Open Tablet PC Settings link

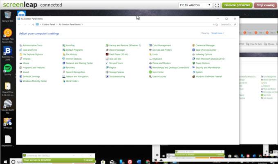coord(31,76)
